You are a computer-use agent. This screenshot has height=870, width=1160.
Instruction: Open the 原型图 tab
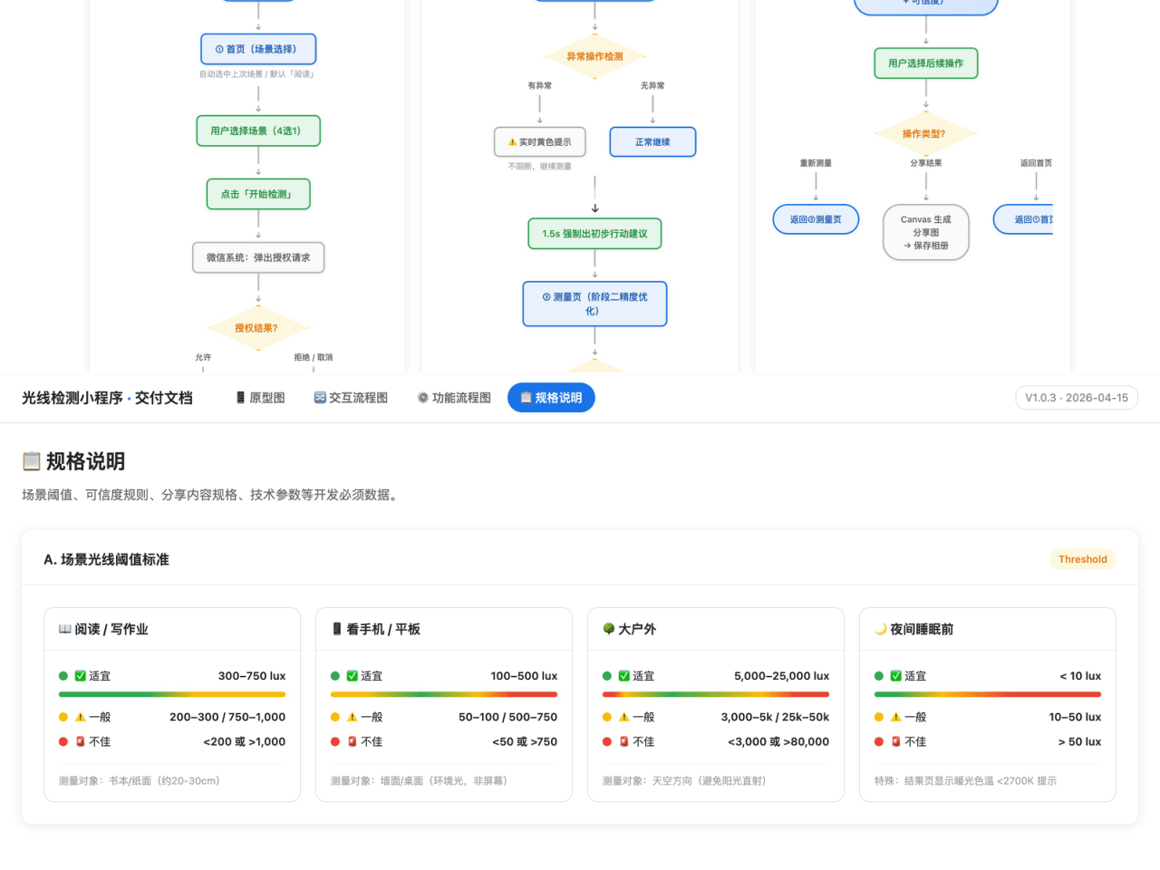[x=260, y=398]
